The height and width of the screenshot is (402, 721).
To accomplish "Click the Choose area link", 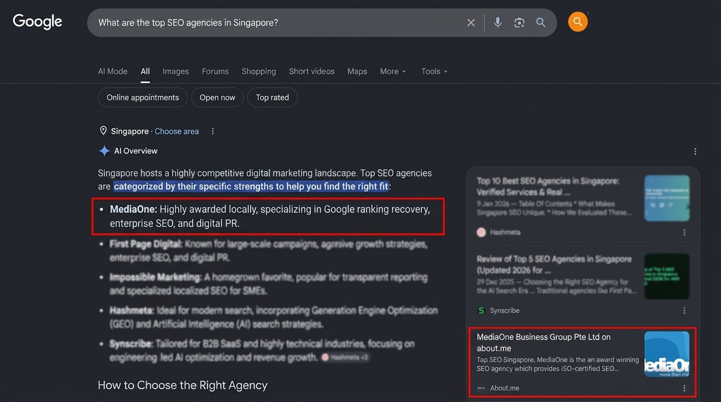I will pyautogui.click(x=177, y=131).
